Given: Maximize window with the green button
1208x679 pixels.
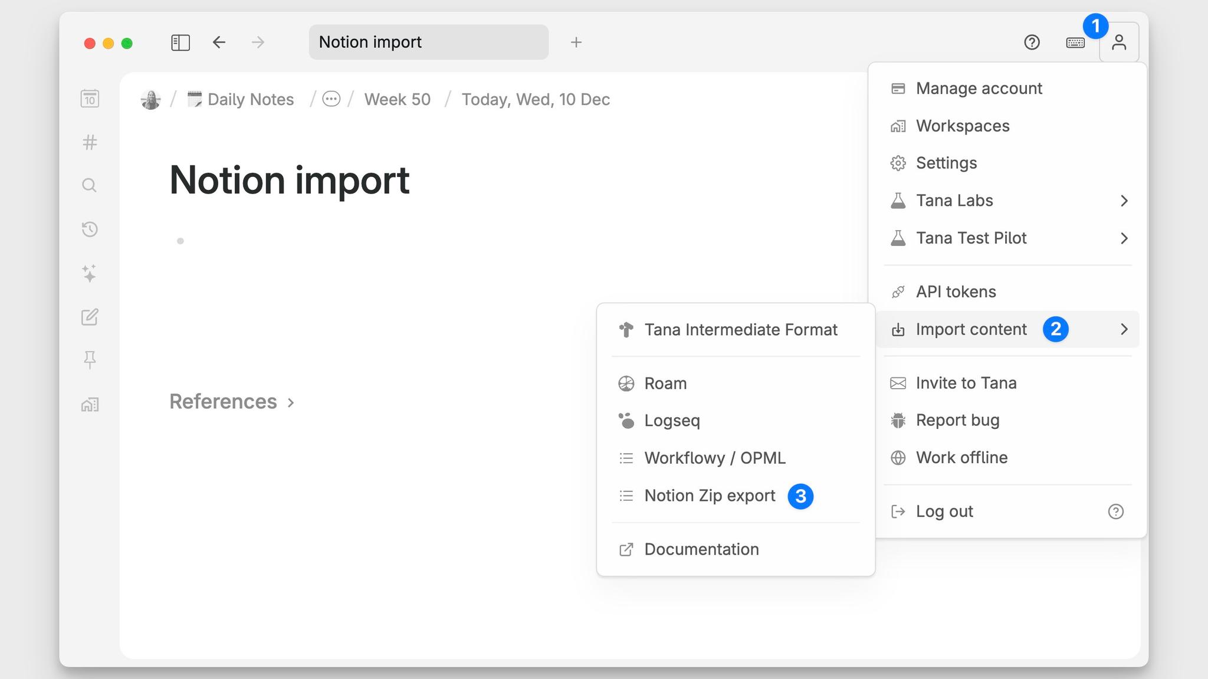Looking at the screenshot, I should click(x=127, y=43).
